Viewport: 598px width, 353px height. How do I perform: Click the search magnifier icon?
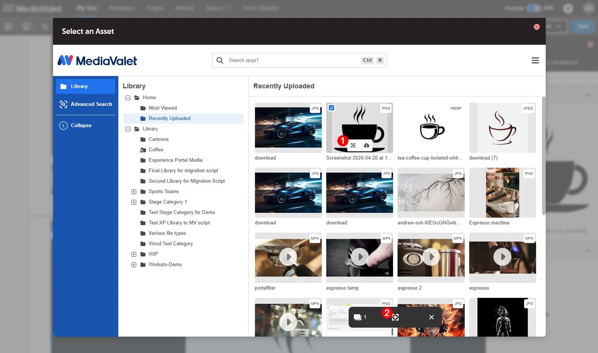pos(220,60)
